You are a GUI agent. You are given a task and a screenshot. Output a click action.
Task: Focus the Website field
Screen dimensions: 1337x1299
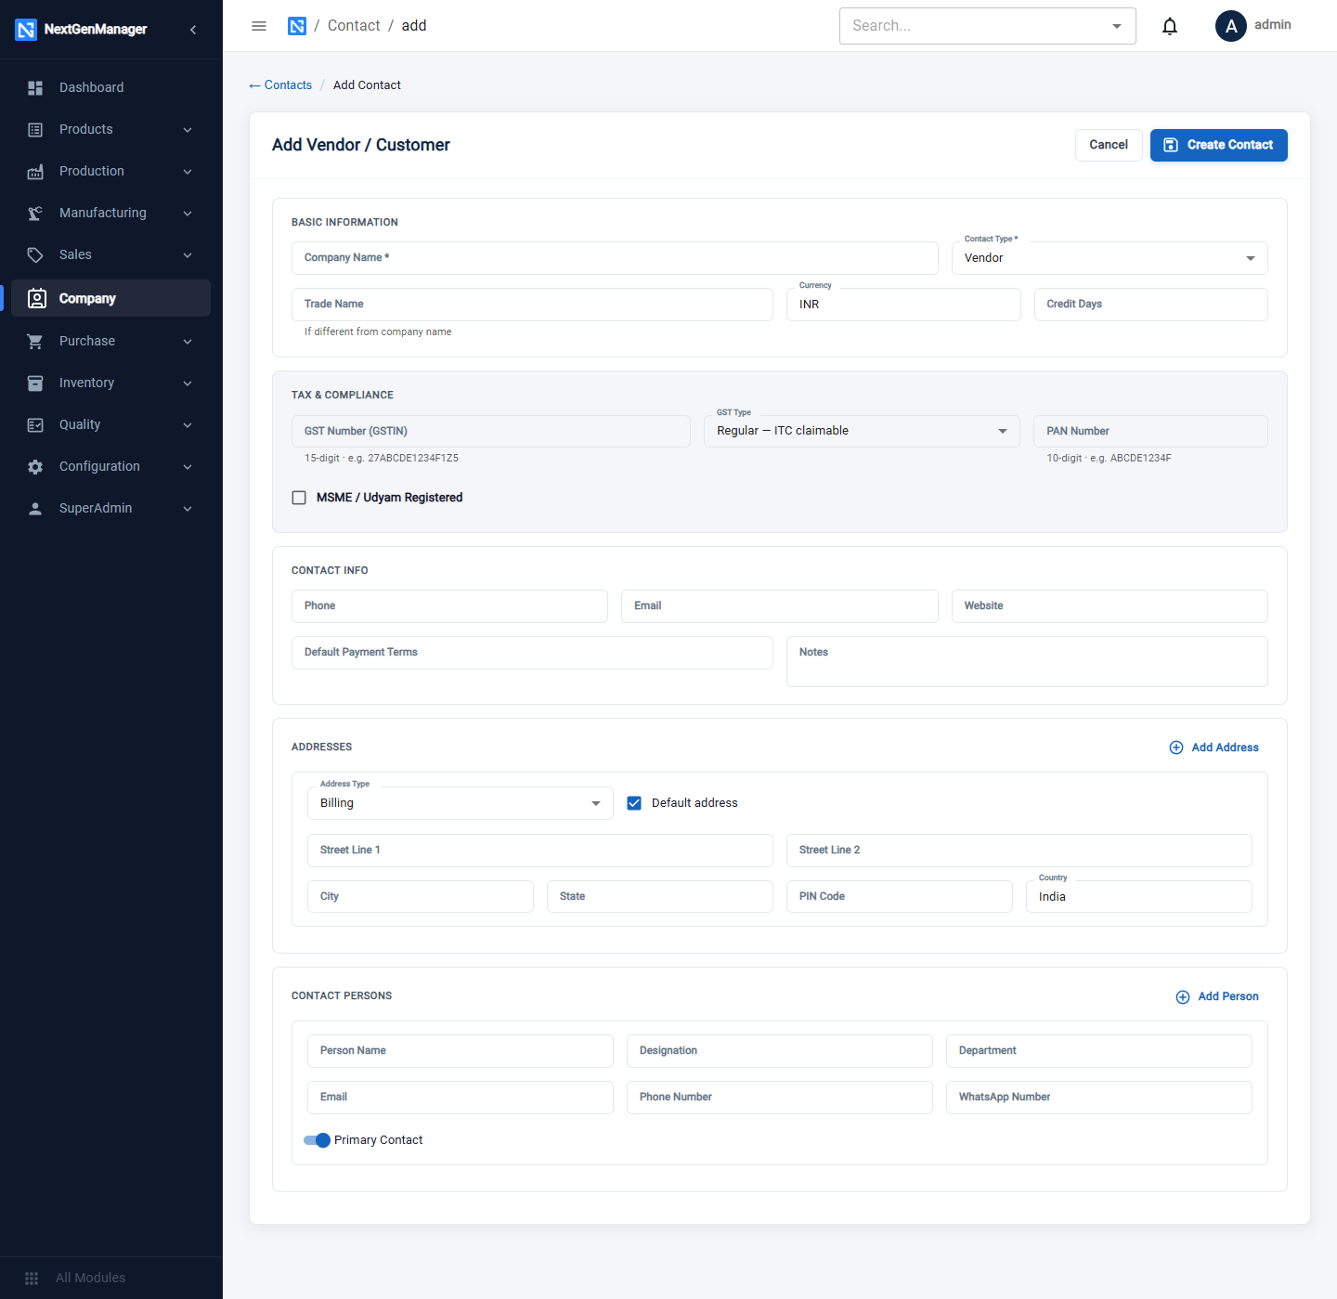point(1110,606)
